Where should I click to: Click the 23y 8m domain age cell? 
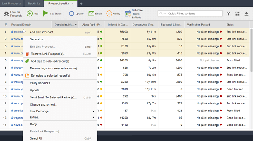[x=151, y=53]
